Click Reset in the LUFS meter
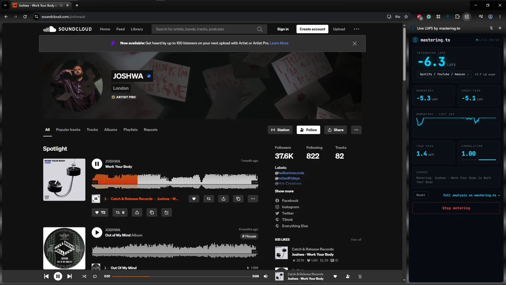The width and height of the screenshot is (506, 285). [x=421, y=195]
